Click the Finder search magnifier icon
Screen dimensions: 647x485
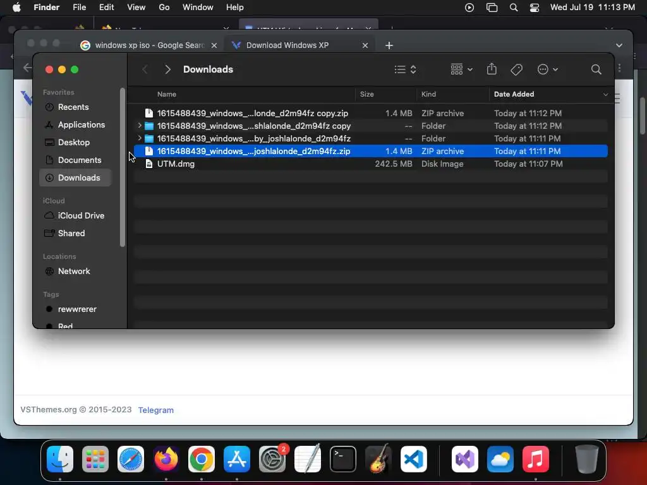[x=596, y=69]
